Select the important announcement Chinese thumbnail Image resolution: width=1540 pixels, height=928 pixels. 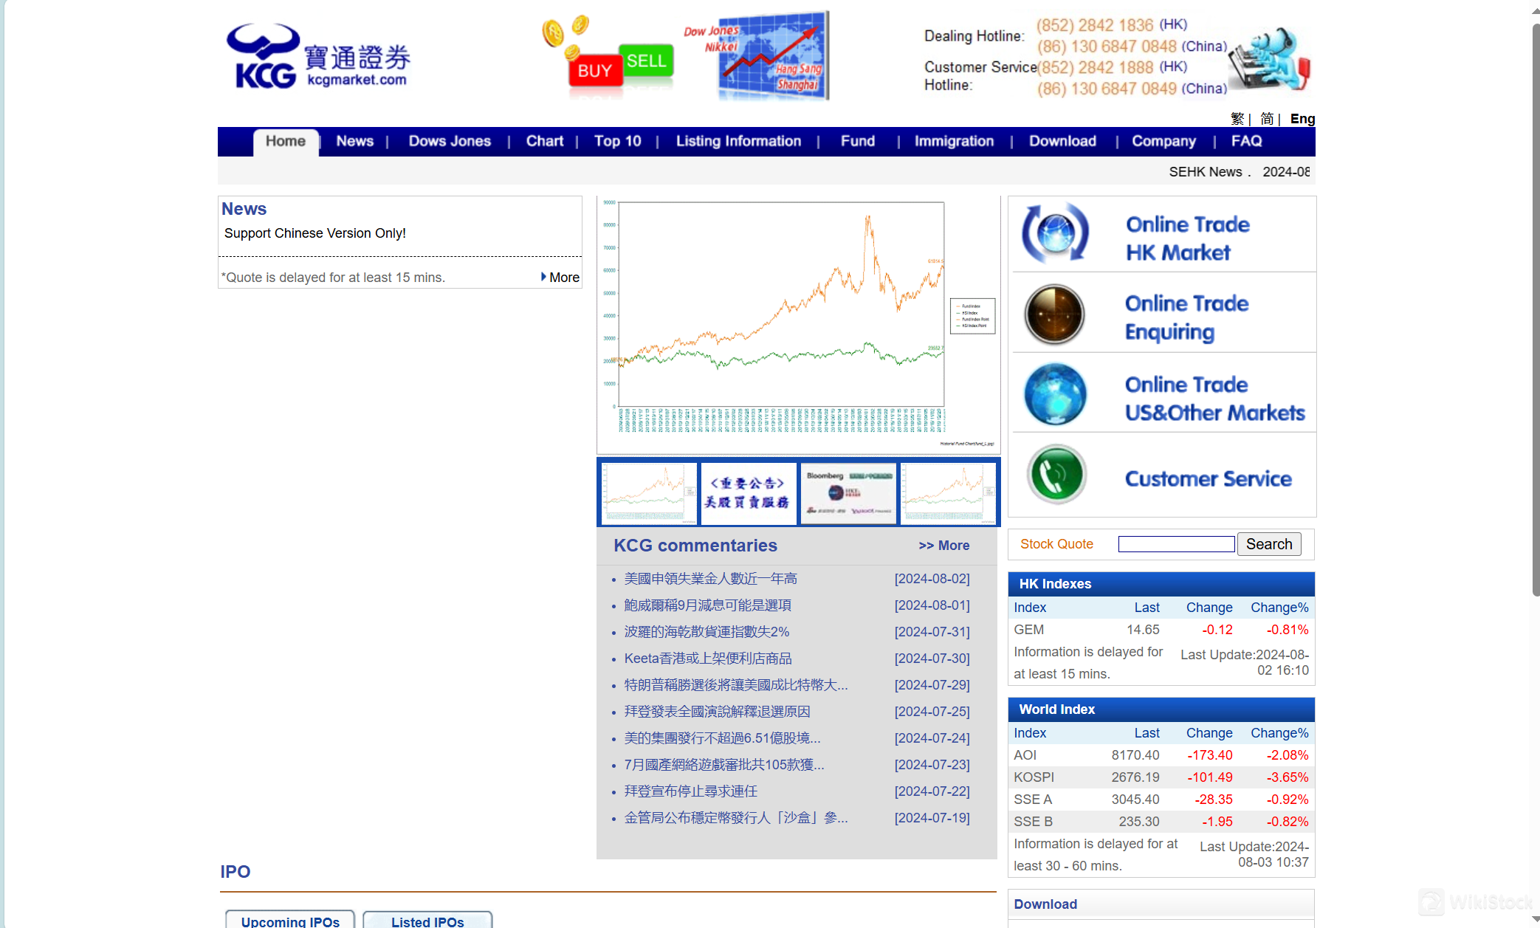(x=748, y=493)
